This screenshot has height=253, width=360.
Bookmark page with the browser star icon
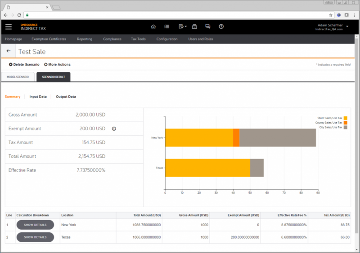tap(331, 15)
